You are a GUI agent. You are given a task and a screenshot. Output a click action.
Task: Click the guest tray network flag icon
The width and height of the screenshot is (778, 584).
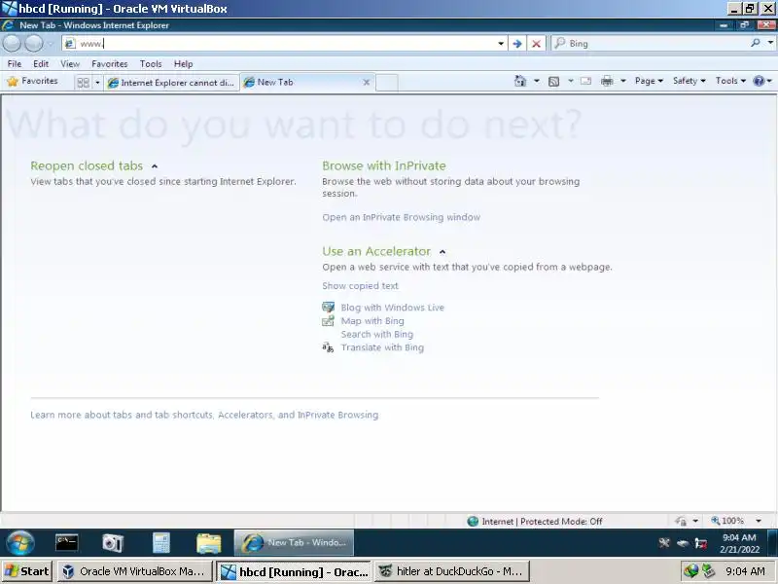pos(700,543)
